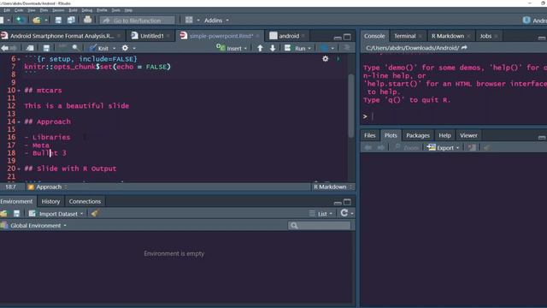Open the Addins menu
Screen dimensions: 547x308
(x=216, y=21)
